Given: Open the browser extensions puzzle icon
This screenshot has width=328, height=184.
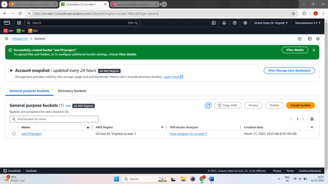Looking at the screenshot, I should (x=304, y=13).
